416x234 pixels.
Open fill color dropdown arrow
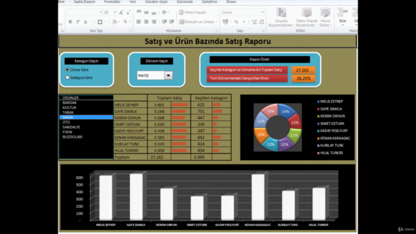click(x=119, y=21)
